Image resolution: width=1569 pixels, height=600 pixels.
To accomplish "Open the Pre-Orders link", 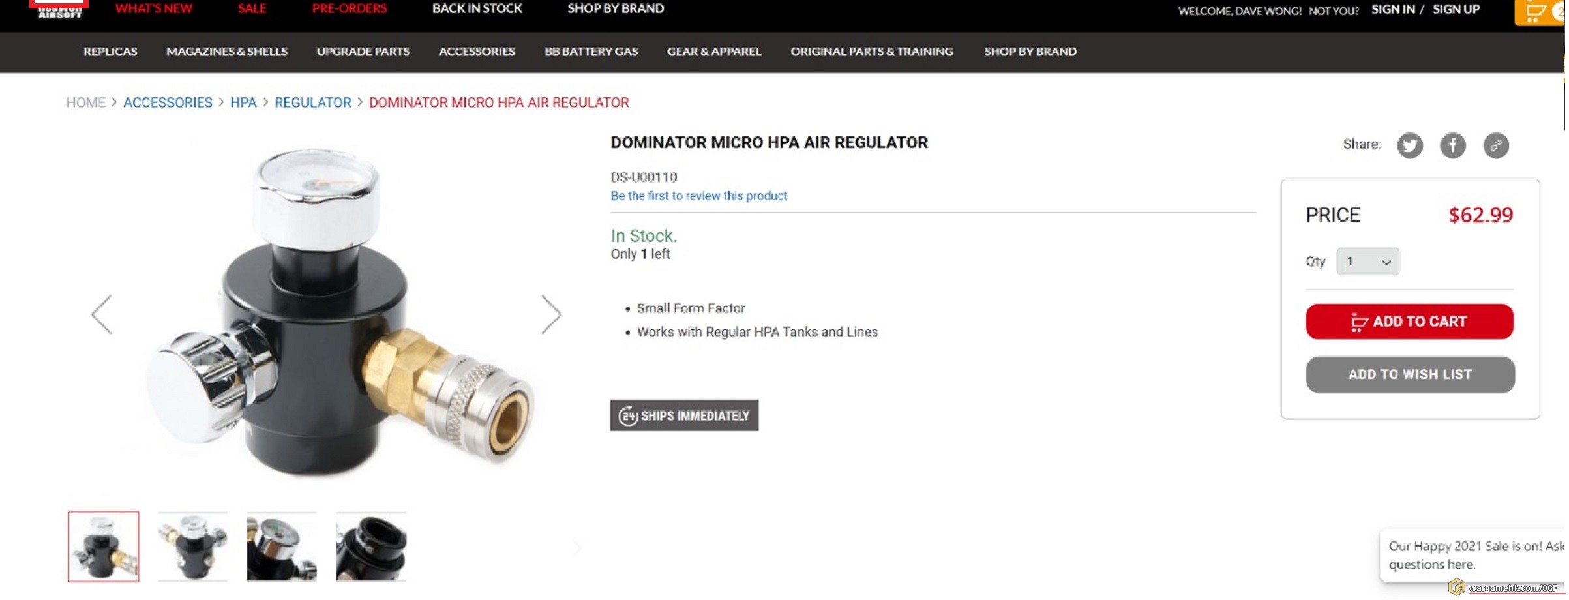I will tap(349, 8).
